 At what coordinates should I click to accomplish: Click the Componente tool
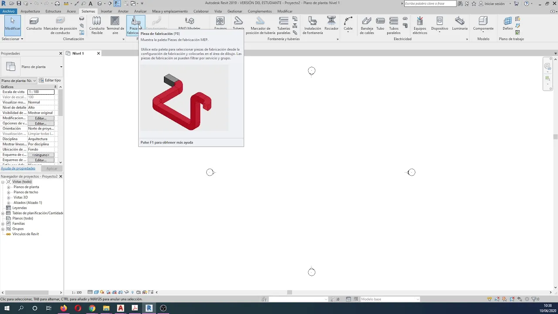tap(483, 24)
